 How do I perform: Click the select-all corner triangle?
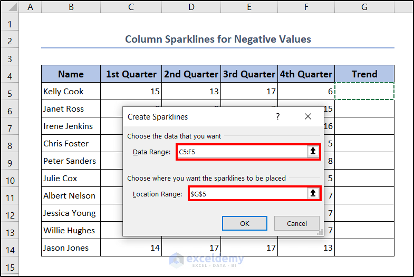[10, 7]
